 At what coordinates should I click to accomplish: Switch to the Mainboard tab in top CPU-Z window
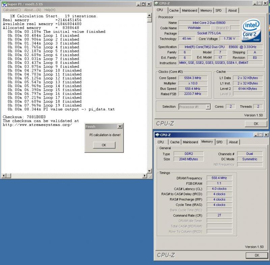[189, 10]
